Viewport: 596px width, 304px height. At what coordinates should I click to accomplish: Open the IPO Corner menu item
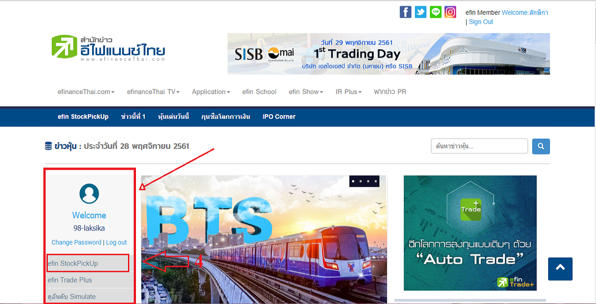[x=279, y=117]
